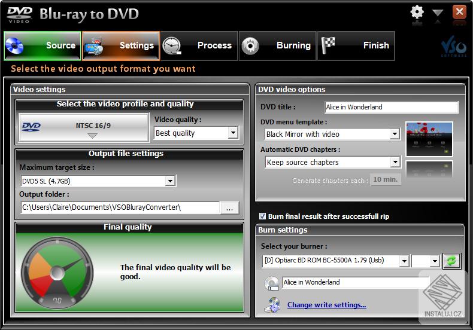Open Change write settings link
The image size is (473, 330).
327,305
